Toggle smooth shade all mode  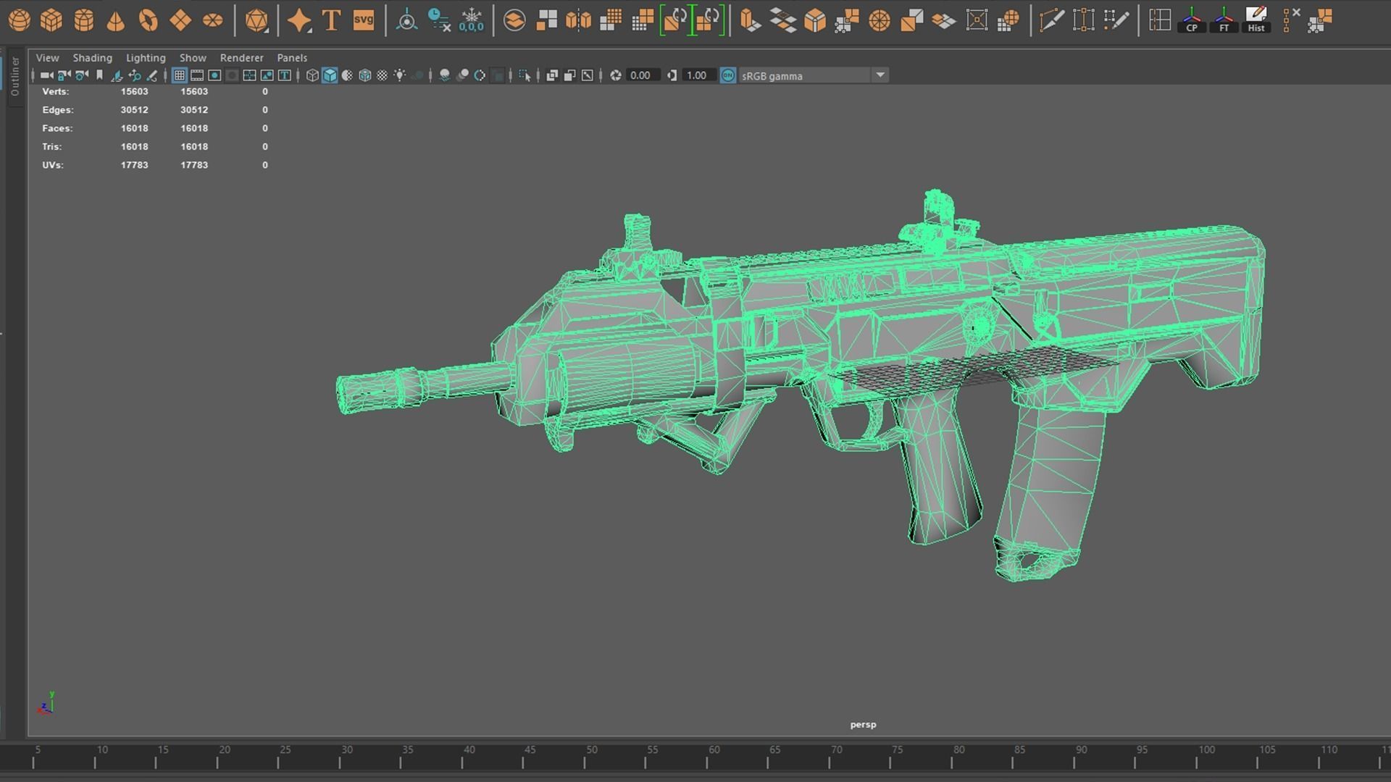point(330,75)
